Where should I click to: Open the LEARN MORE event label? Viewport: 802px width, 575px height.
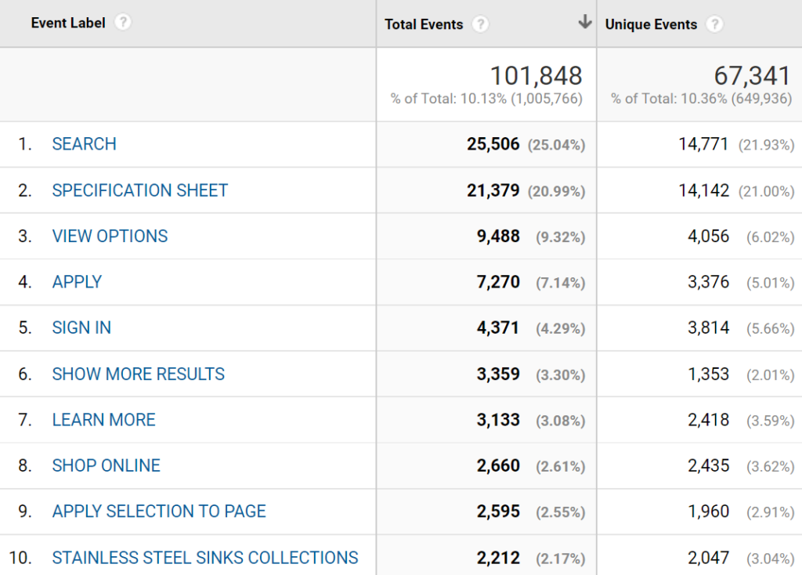pyautogui.click(x=104, y=420)
